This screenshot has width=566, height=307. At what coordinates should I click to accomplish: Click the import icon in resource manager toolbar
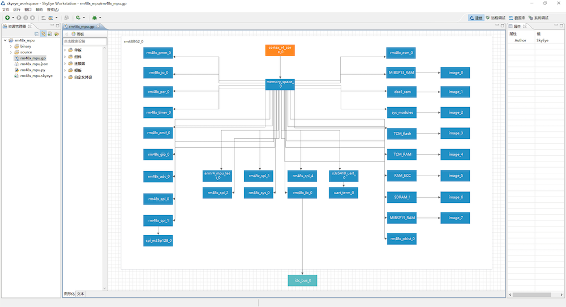pyautogui.click(x=50, y=33)
